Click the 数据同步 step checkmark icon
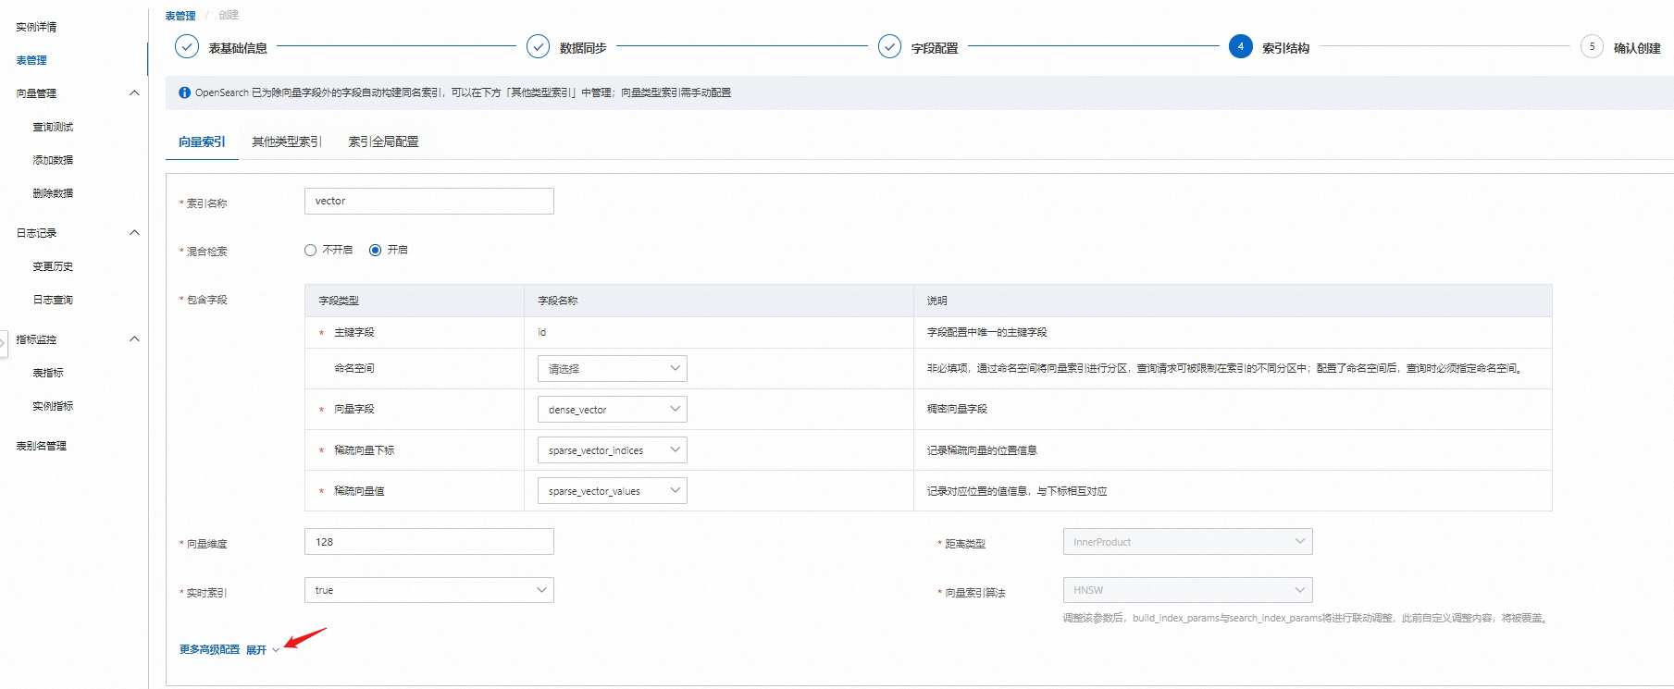 click(538, 46)
